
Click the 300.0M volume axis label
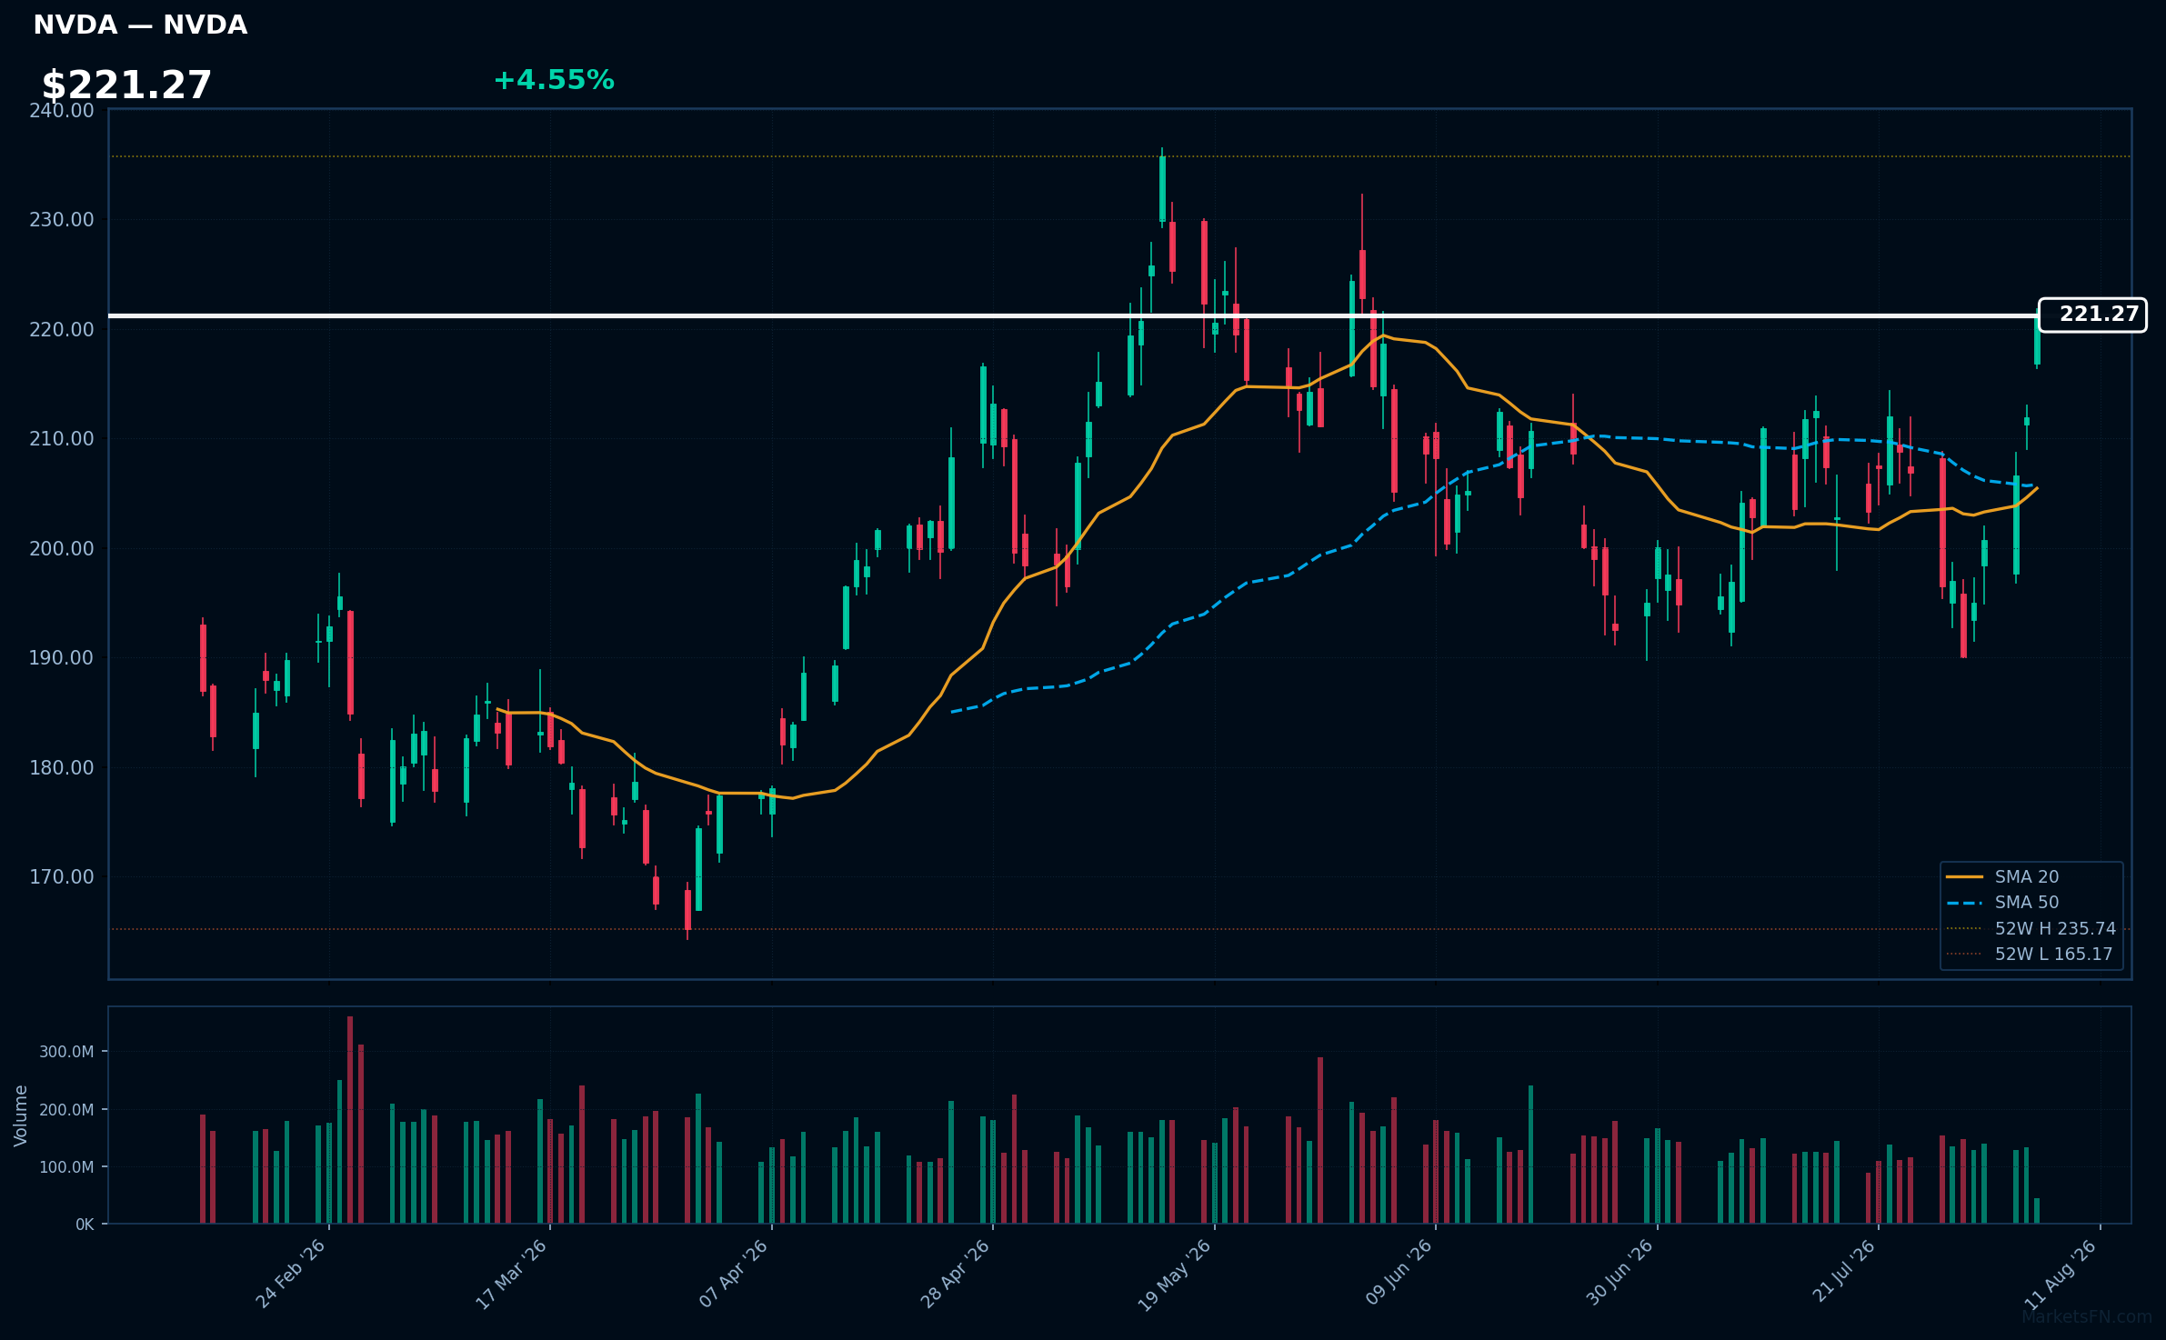point(66,1052)
